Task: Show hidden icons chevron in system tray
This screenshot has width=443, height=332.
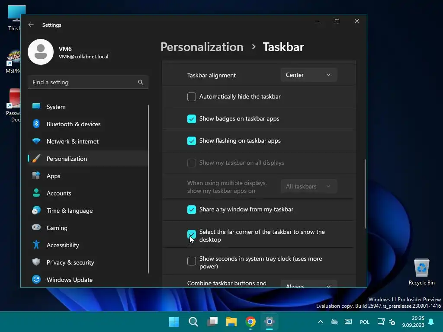Action: coord(321,322)
